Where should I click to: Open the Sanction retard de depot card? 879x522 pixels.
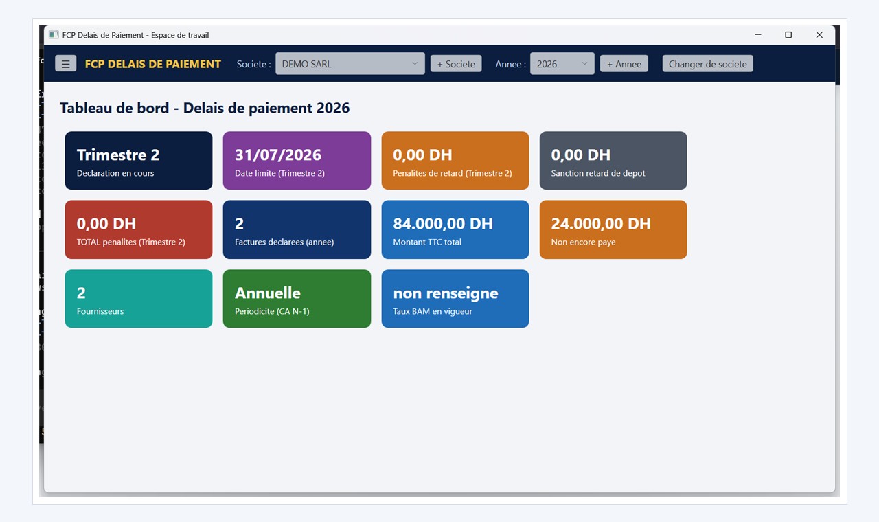click(x=613, y=161)
